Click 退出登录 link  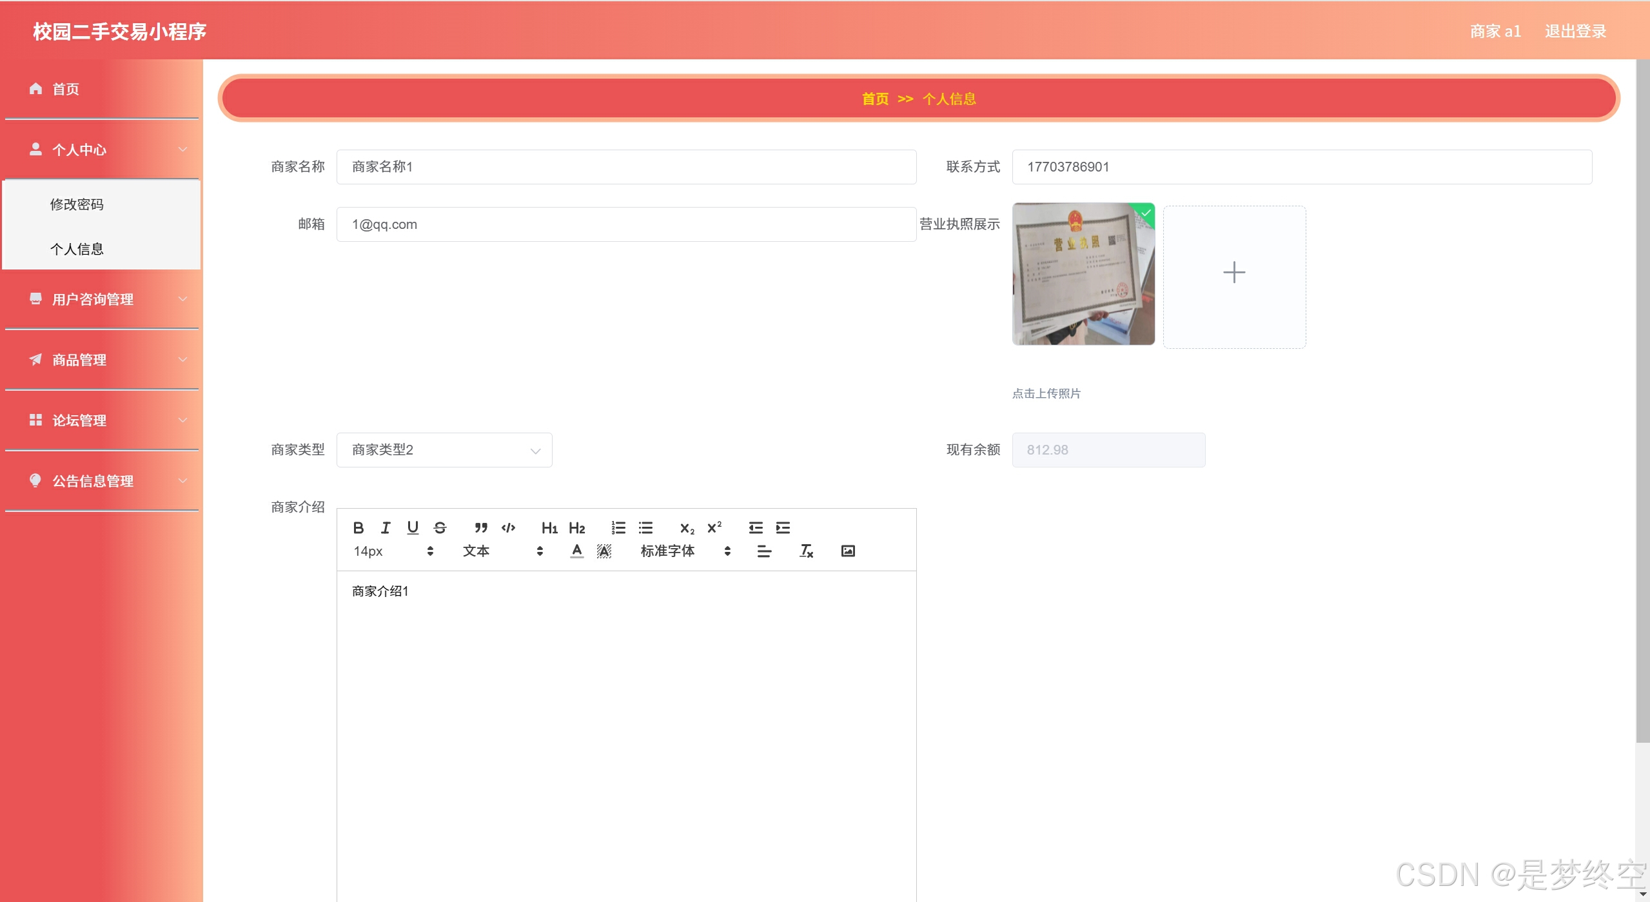[x=1575, y=31]
